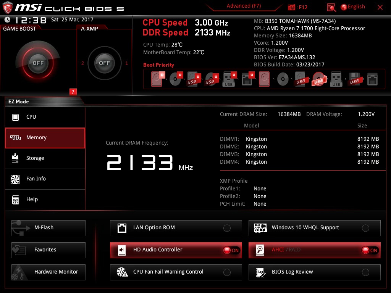The image size is (391, 293).
Task: Open the red question mark help for Game Boost
Action: (73, 92)
